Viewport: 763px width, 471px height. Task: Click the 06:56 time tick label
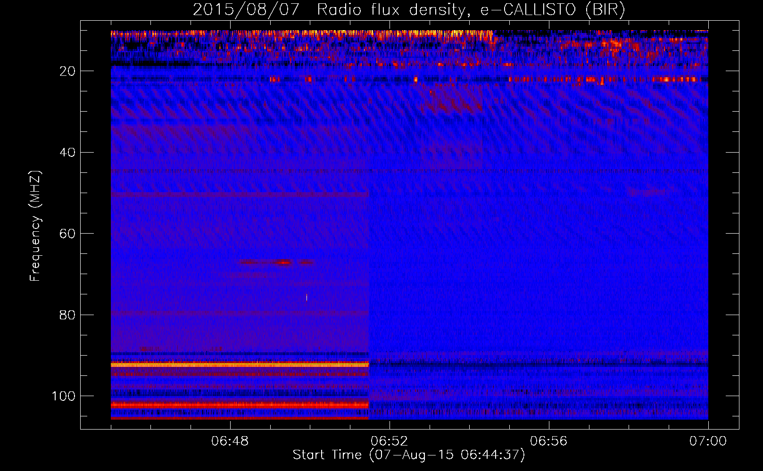[549, 441]
